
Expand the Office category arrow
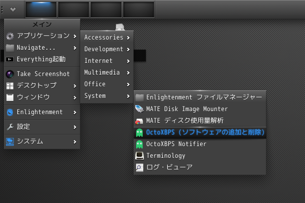point(128,84)
